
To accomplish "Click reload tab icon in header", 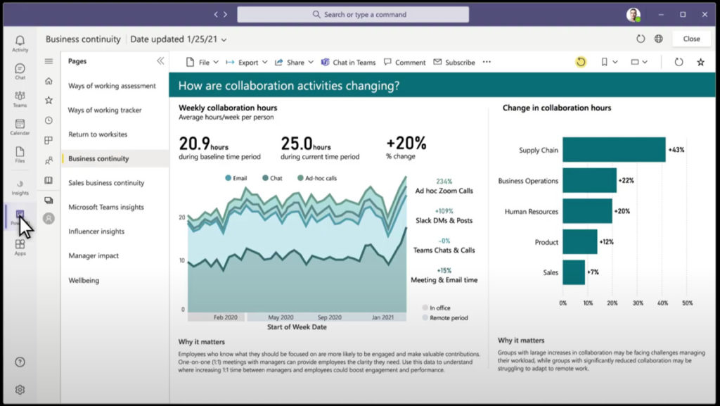I will [641, 39].
